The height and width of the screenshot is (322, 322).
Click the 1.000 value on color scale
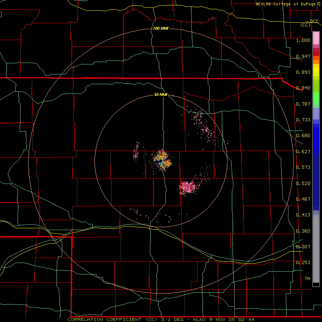pos(303,40)
